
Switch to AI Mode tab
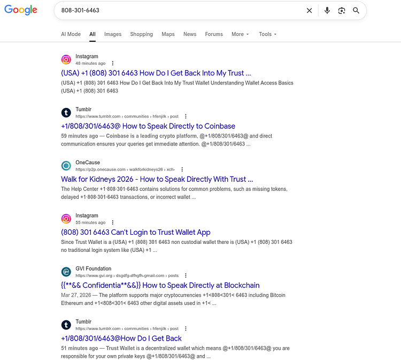coord(71,34)
